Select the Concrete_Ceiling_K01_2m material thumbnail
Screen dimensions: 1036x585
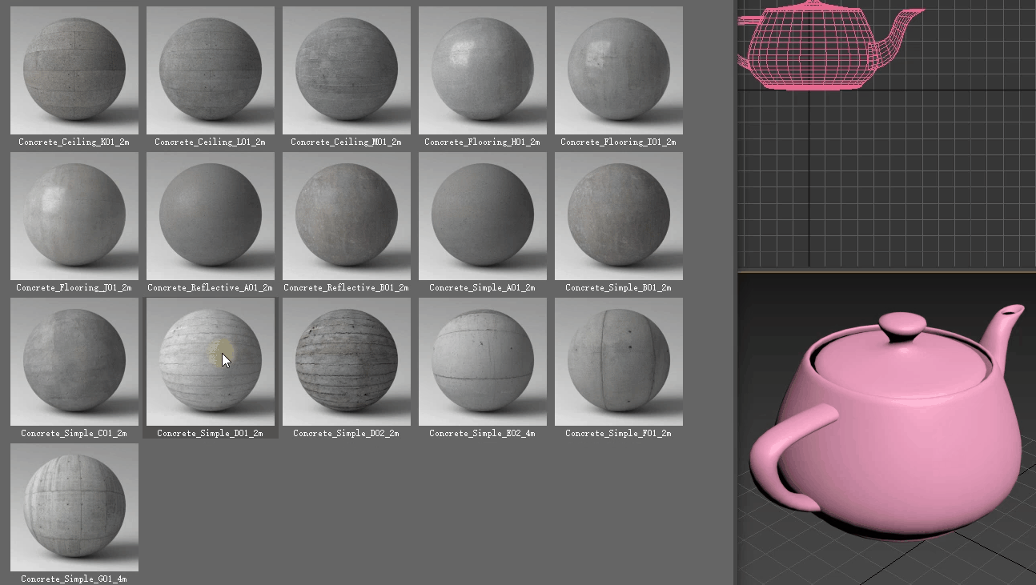coord(74,70)
